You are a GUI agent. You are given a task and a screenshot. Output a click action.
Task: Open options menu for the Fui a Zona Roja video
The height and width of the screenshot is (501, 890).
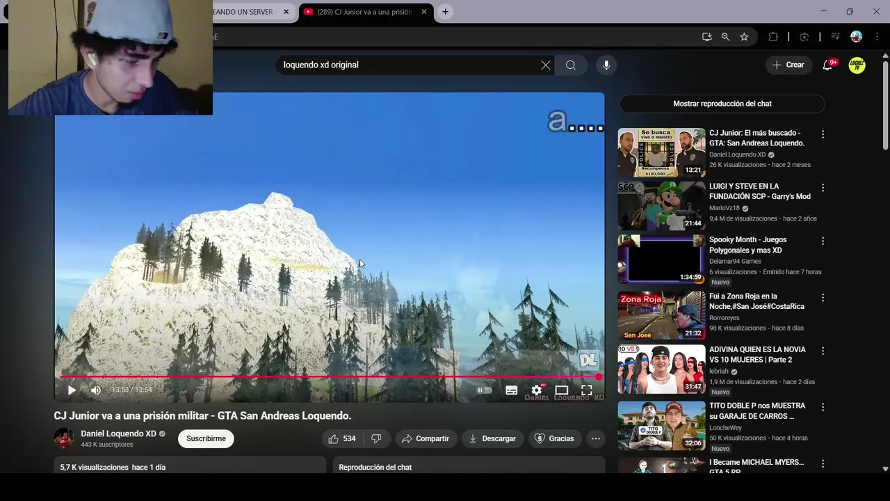823,297
